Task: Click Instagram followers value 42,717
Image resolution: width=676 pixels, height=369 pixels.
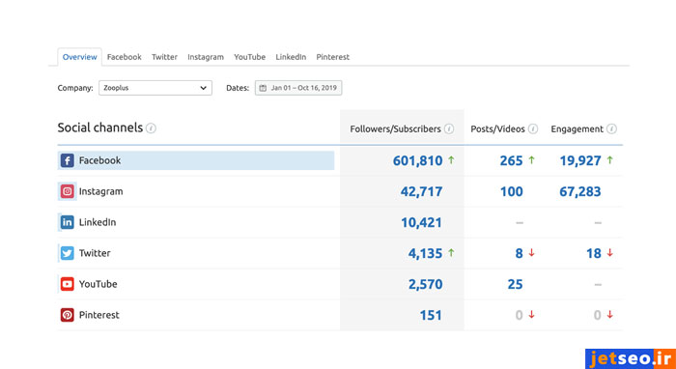Action: [422, 191]
